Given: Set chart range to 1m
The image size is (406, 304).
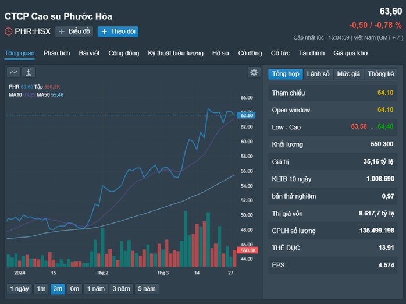Looking at the screenshot, I should 41,289.
